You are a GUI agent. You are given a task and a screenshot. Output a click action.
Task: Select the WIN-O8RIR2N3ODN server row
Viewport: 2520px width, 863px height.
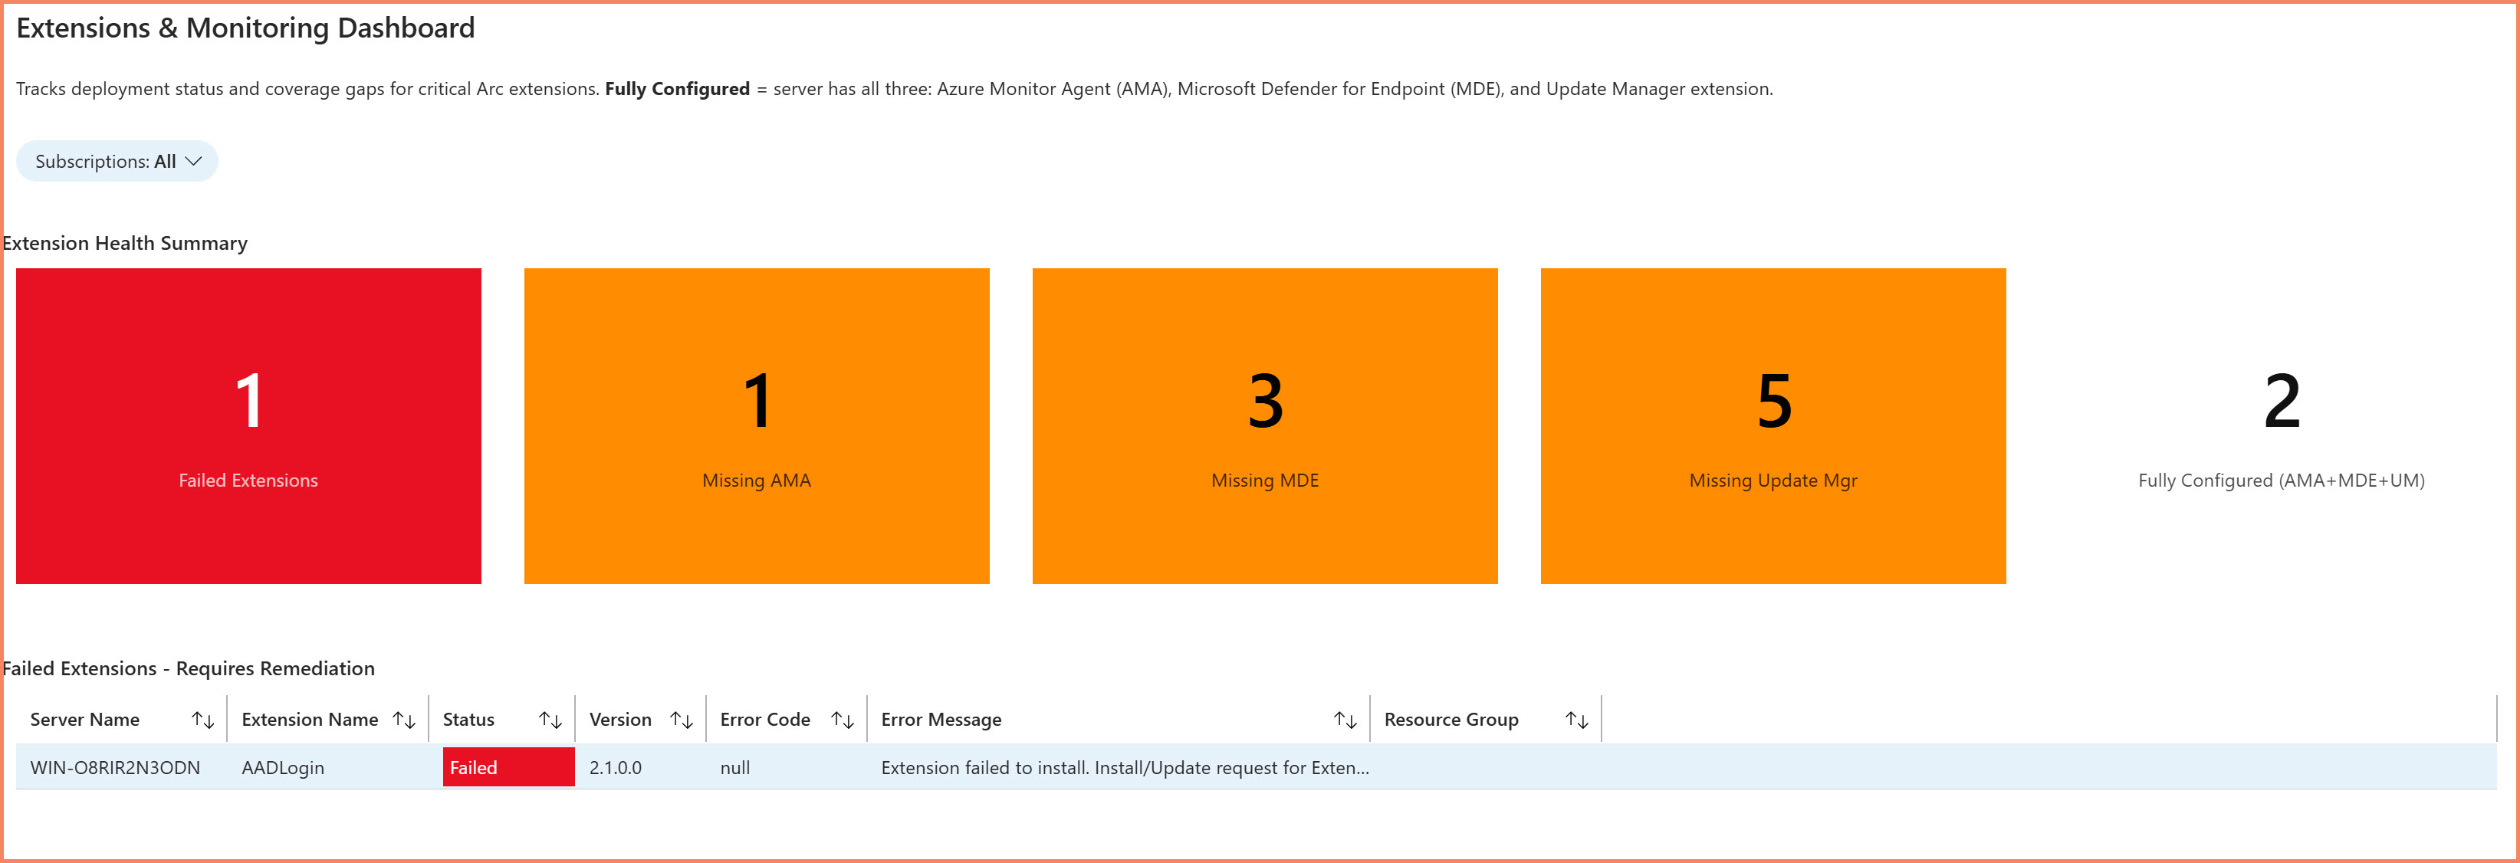click(114, 767)
